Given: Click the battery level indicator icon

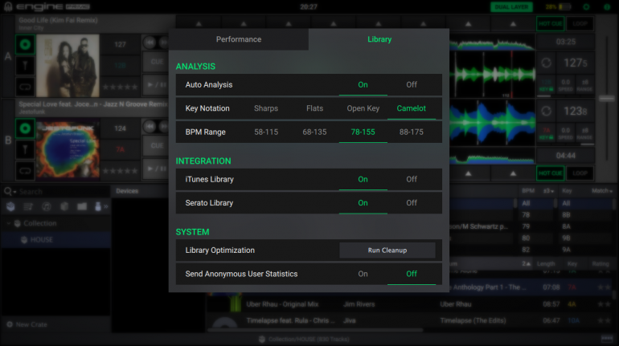Looking at the screenshot, I should tap(564, 7).
